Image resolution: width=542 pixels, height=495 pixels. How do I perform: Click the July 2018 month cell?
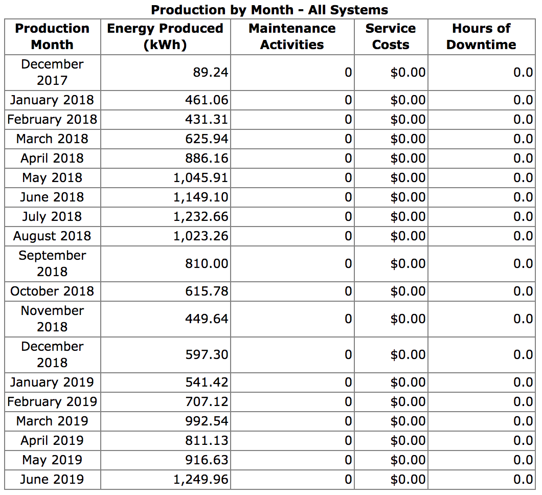52,216
